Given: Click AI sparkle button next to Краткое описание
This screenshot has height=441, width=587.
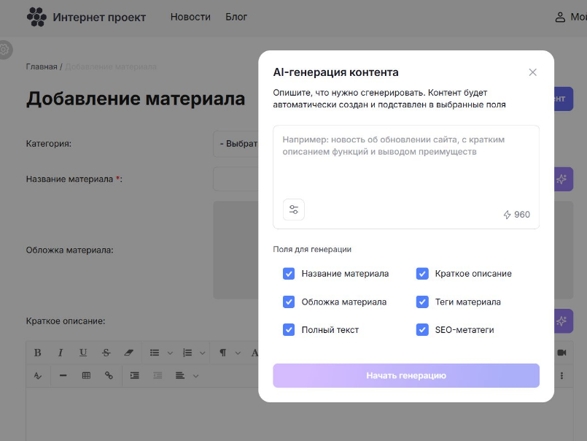Looking at the screenshot, I should (563, 321).
